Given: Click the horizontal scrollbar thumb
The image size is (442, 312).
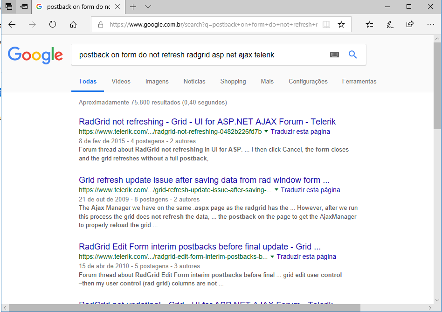Looking at the screenshot, I should [x=184, y=307].
